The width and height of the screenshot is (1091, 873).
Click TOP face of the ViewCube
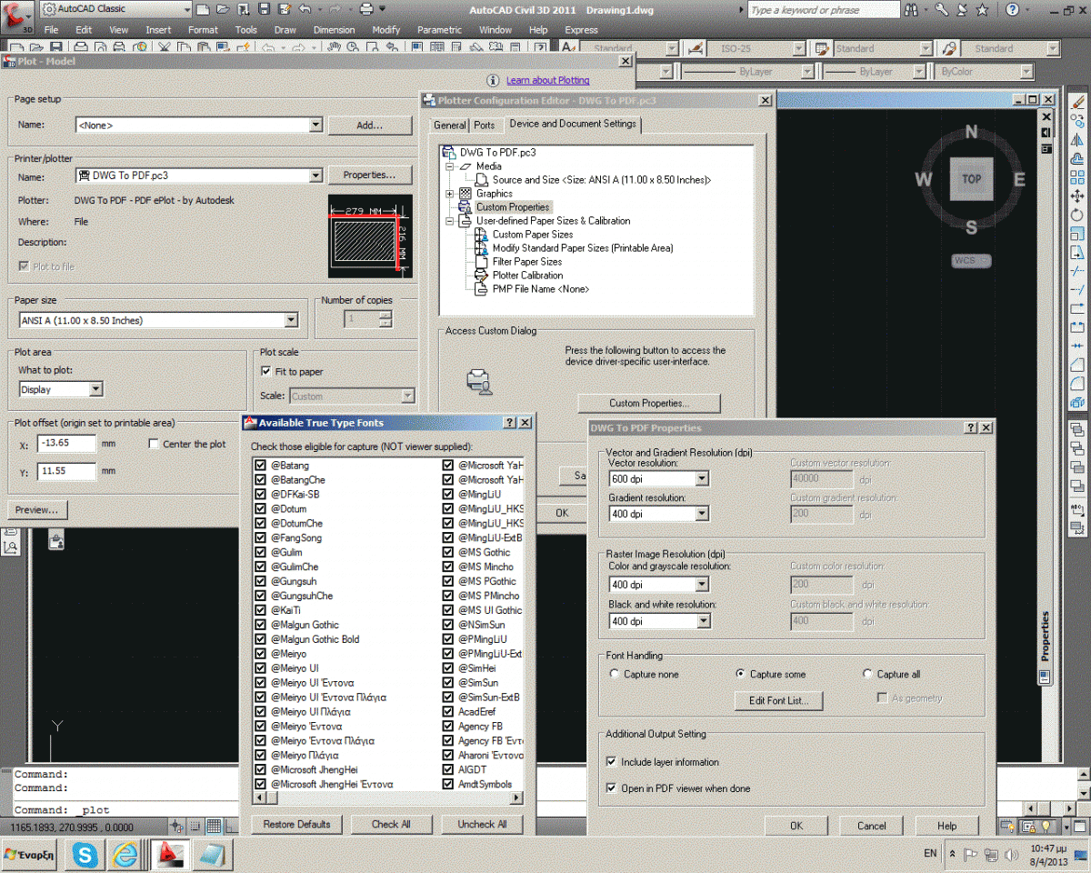(x=971, y=179)
